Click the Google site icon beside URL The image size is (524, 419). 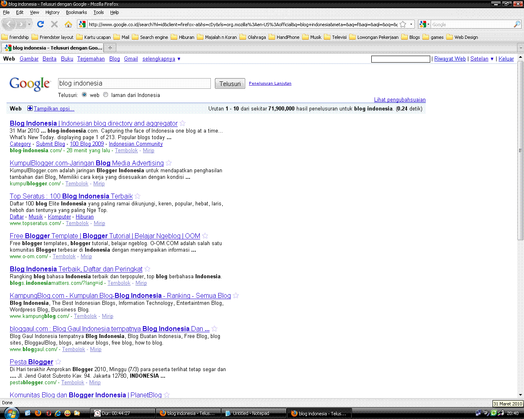coord(82,25)
